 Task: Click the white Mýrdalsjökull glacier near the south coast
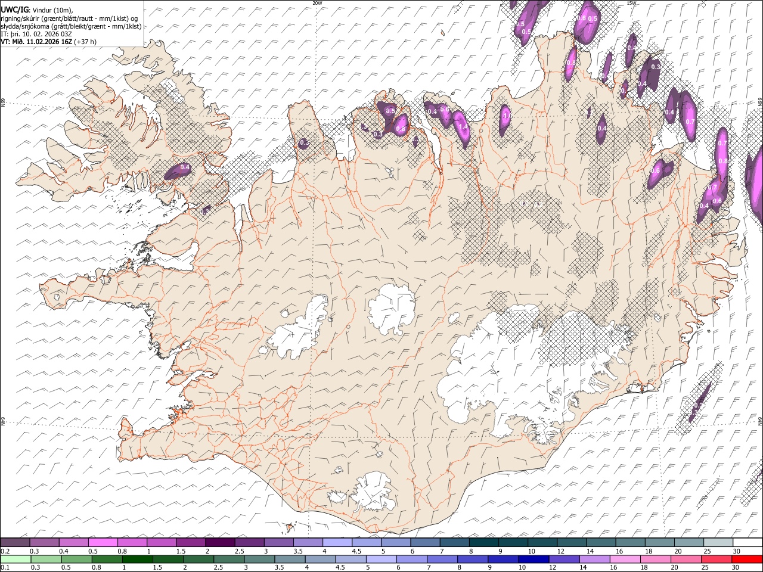[374, 491]
